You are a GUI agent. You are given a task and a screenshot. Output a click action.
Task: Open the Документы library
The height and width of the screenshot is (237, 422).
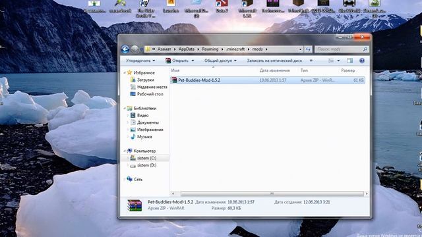(148, 122)
